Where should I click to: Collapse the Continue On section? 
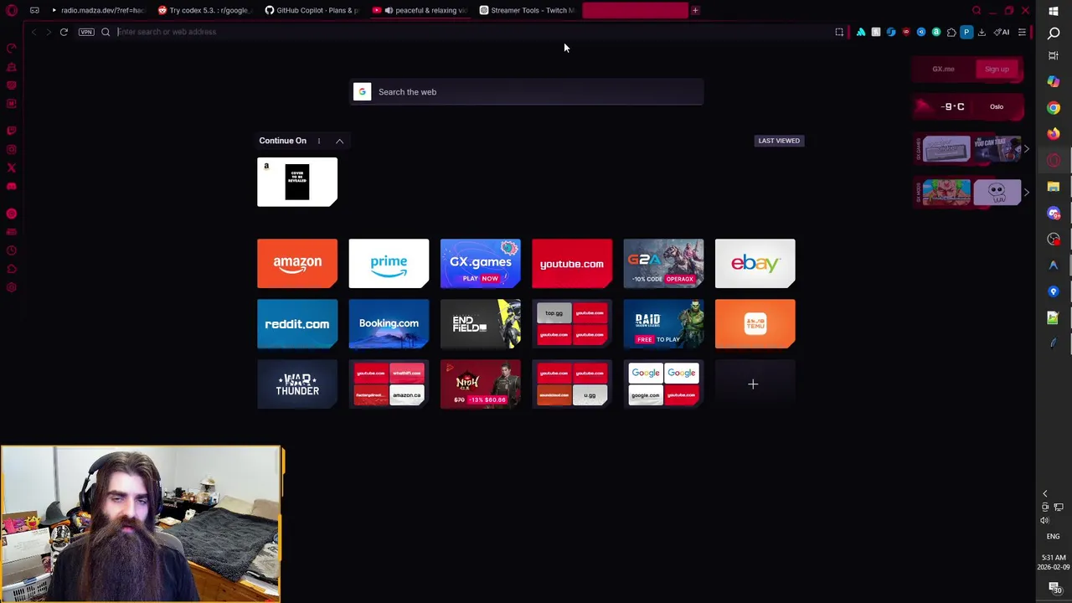(x=339, y=141)
